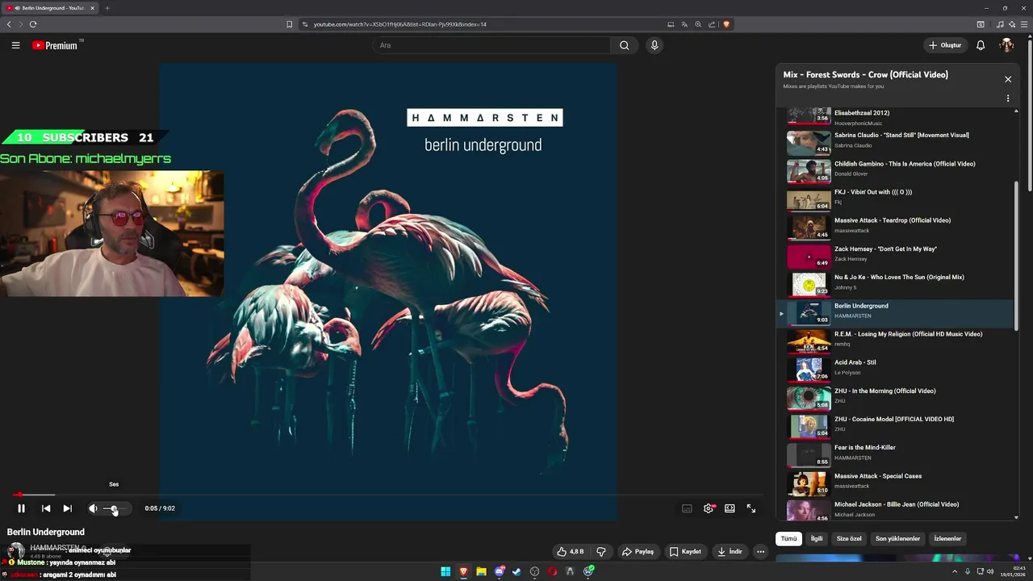Translate the page from the address bar
Image resolution: width=1033 pixels, height=581 pixels.
click(684, 24)
